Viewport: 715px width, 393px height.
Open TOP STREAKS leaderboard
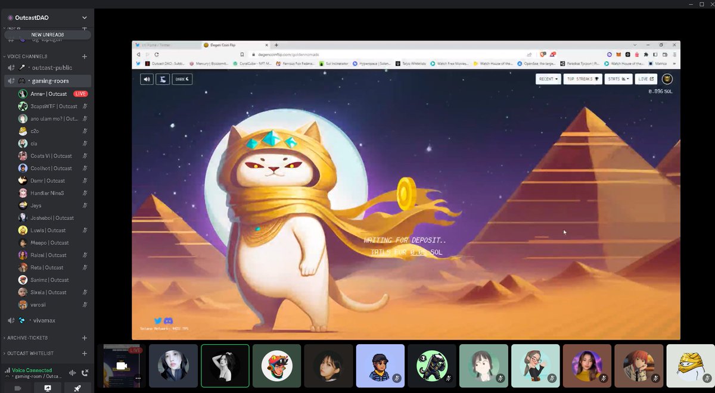click(583, 79)
